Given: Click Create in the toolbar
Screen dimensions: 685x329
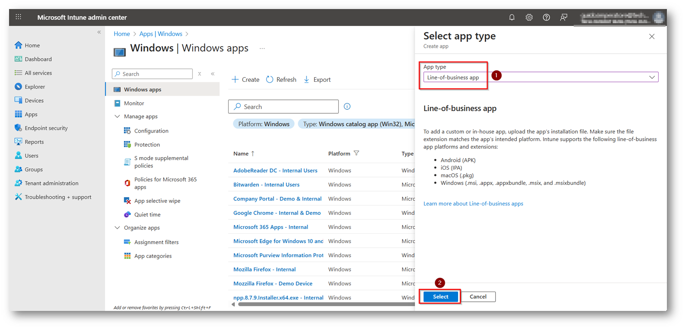Looking at the screenshot, I should tap(245, 79).
